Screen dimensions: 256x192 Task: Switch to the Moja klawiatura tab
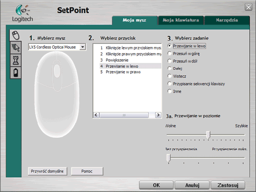(x=181, y=20)
